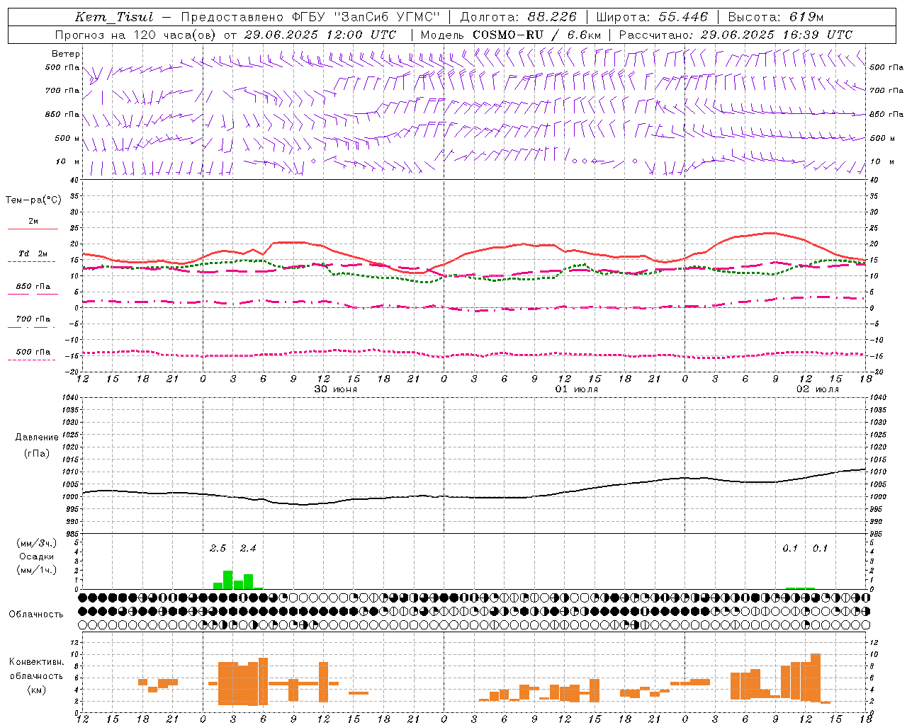This screenshot has width=907, height=725.
Task: Click the 2.4 three-hour precipitation value
Action: click(x=248, y=548)
